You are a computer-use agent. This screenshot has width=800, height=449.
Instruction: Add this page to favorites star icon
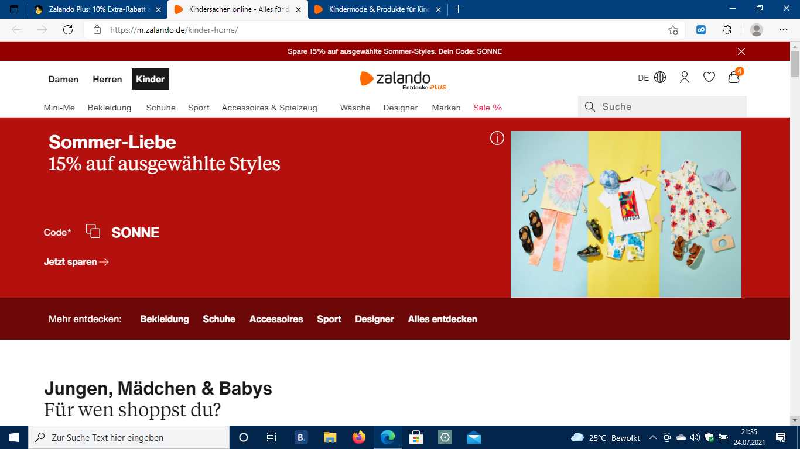(x=673, y=30)
